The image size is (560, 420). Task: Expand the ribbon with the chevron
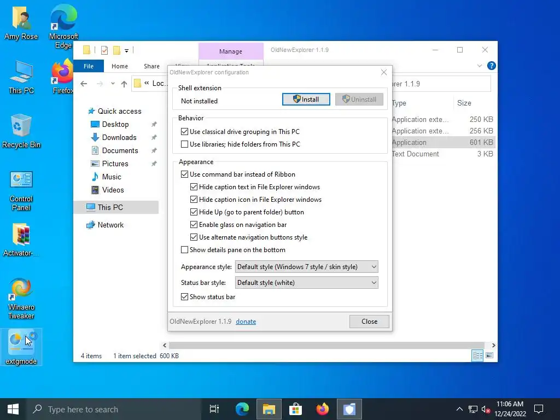480,66
